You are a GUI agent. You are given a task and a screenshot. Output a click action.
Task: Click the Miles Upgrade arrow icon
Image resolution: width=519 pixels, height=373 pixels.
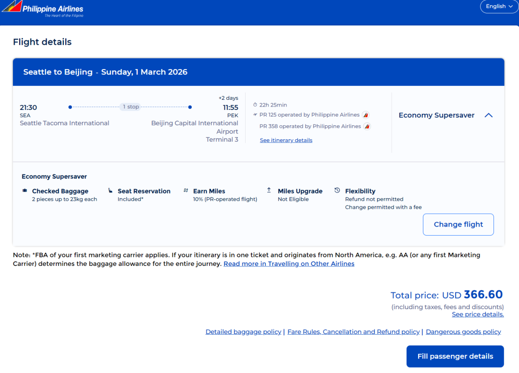(x=269, y=191)
